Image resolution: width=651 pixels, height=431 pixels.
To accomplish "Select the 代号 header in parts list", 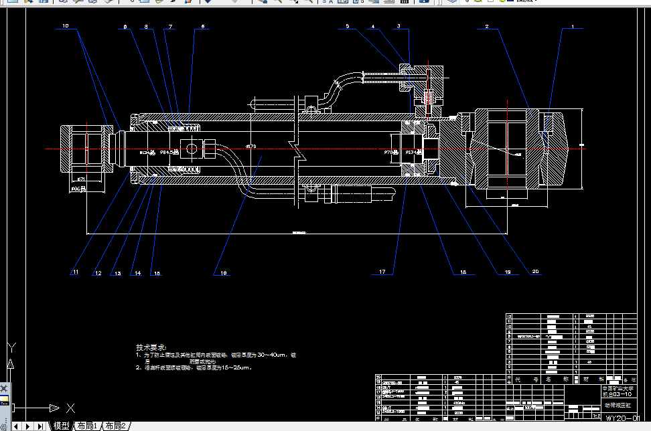I will (x=526, y=379).
